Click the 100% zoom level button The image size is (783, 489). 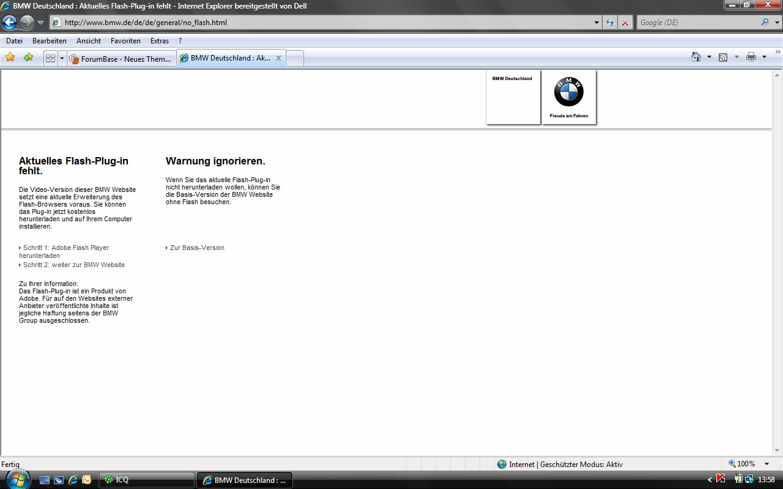[742, 464]
